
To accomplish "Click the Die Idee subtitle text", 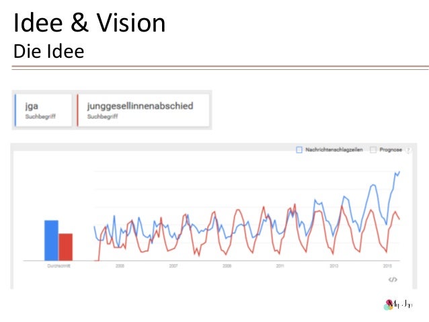I will [x=48, y=51].
